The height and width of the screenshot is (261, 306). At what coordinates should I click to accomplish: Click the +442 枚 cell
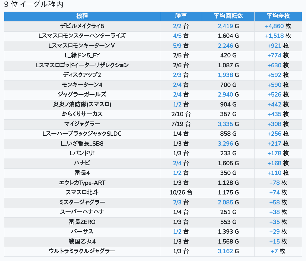click(278, 104)
